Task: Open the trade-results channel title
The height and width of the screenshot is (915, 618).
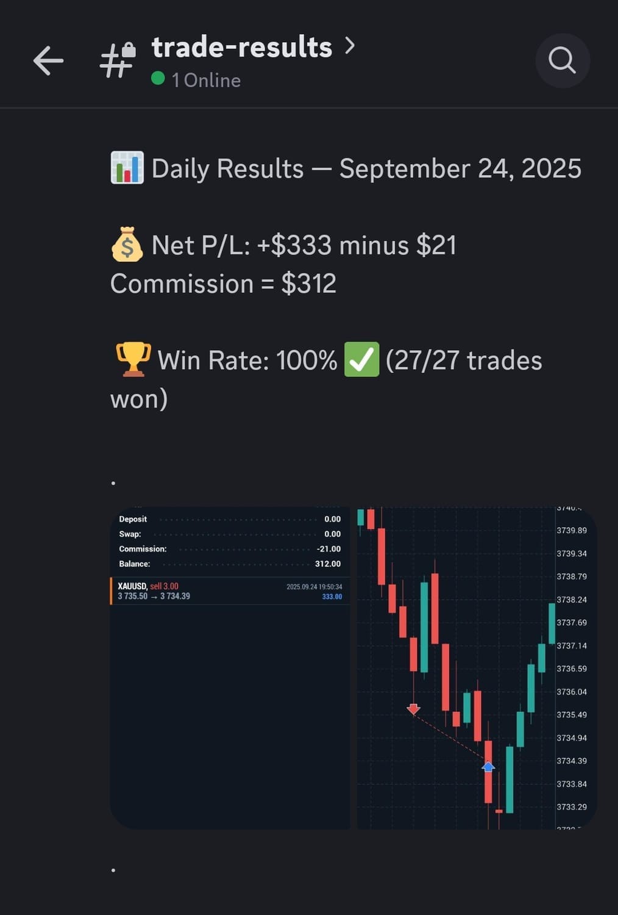Action: pos(242,47)
